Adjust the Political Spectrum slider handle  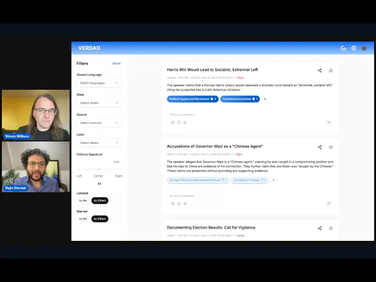click(x=99, y=170)
